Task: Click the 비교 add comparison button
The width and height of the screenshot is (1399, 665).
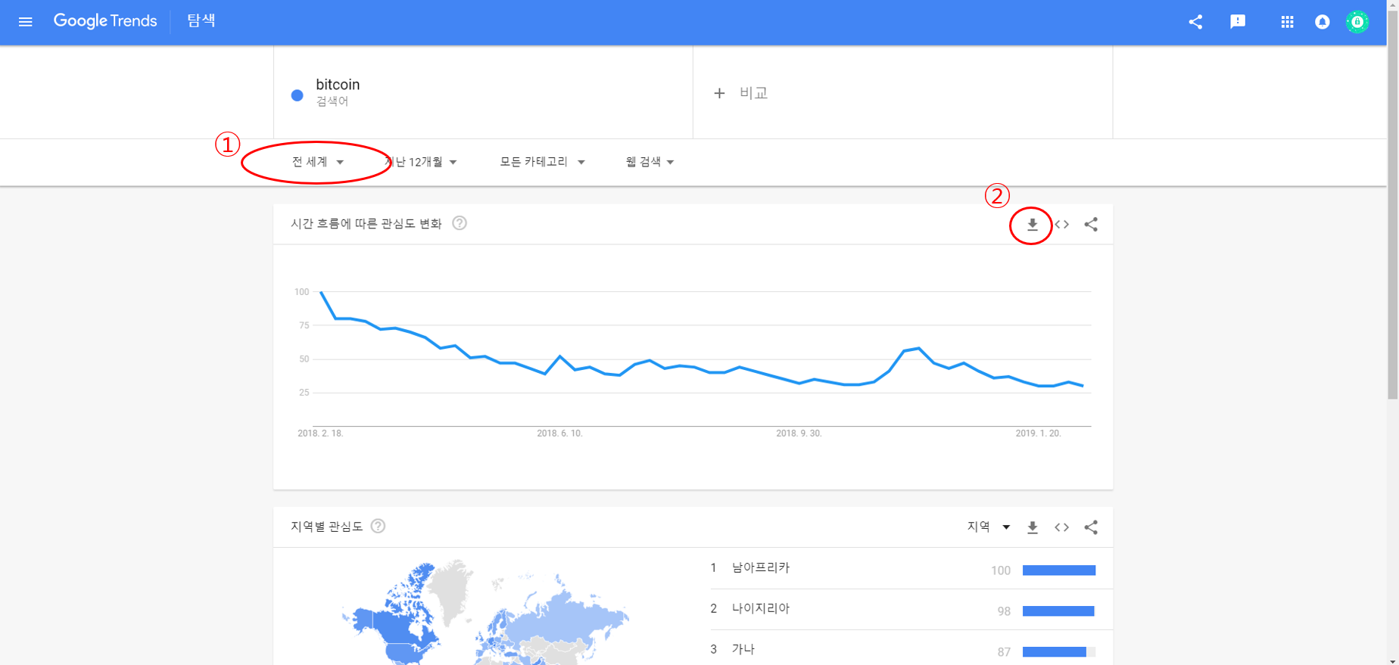Action: pyautogui.click(x=741, y=93)
